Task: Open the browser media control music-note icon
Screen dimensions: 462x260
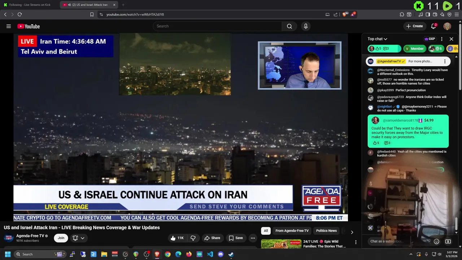Action: pos(421,14)
